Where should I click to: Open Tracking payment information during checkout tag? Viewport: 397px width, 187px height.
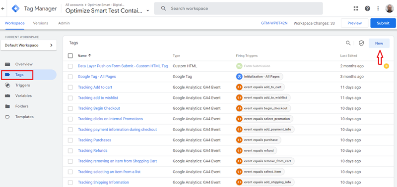point(118,130)
